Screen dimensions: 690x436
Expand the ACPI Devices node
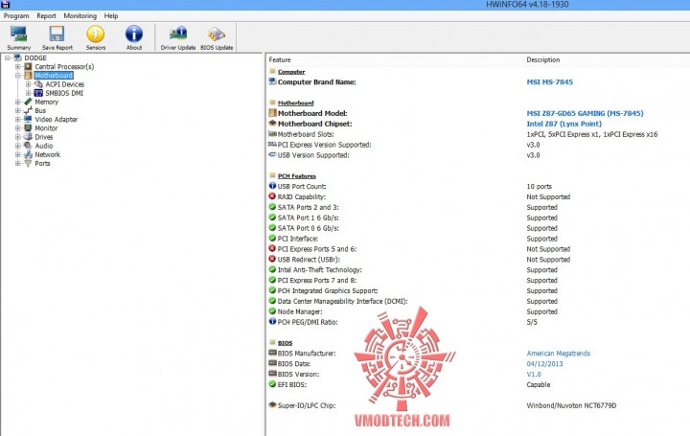[29, 84]
